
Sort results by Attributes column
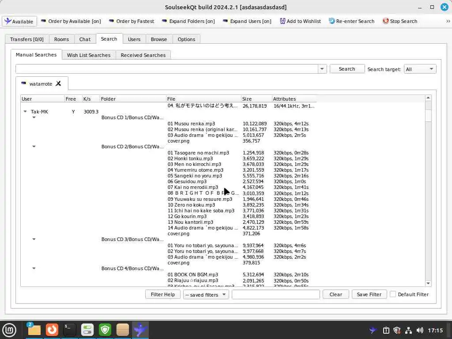(x=294, y=99)
